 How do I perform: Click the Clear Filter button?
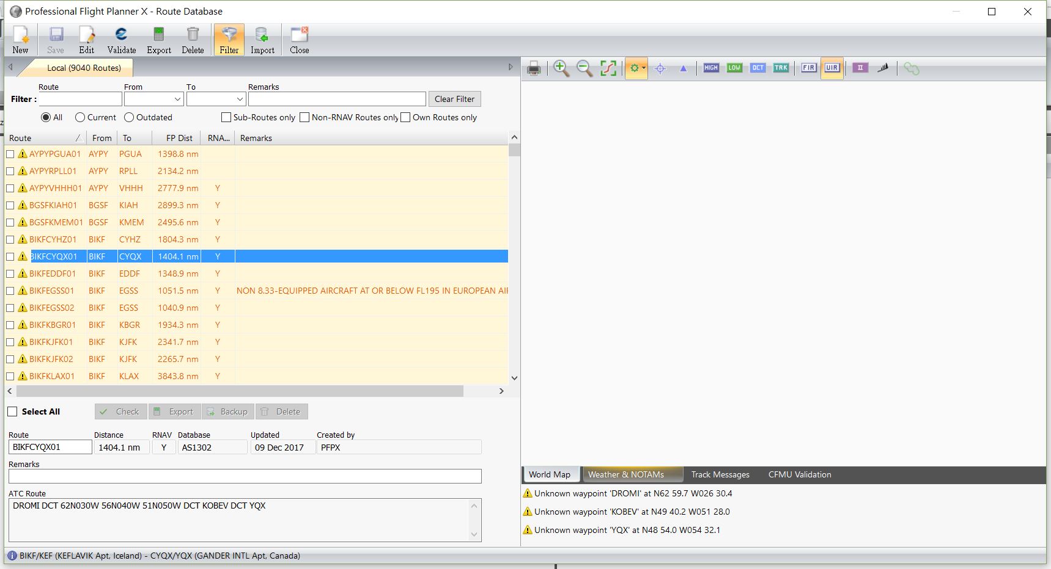point(454,99)
